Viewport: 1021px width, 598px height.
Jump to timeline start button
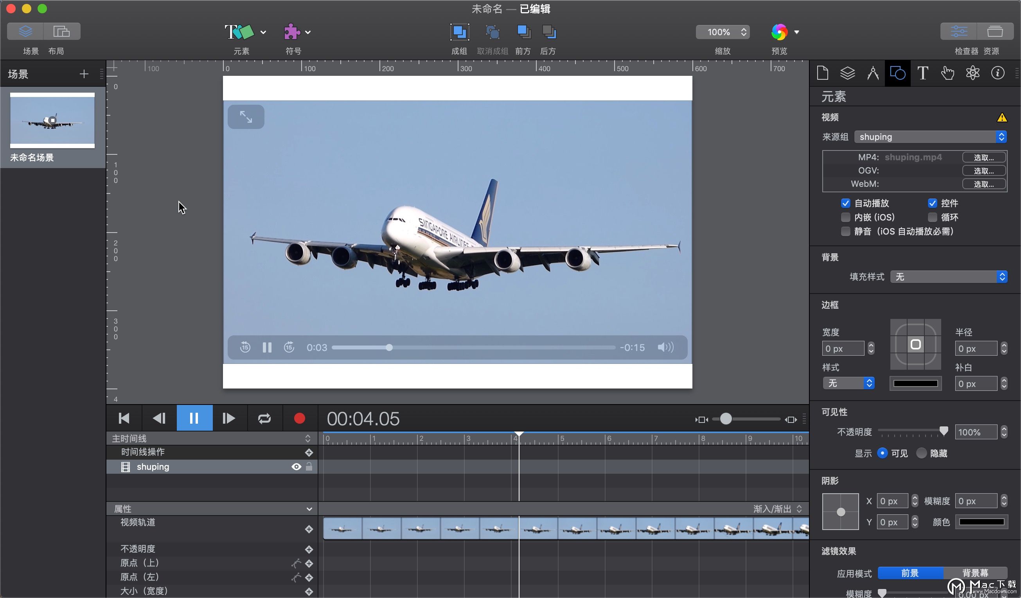(x=124, y=418)
